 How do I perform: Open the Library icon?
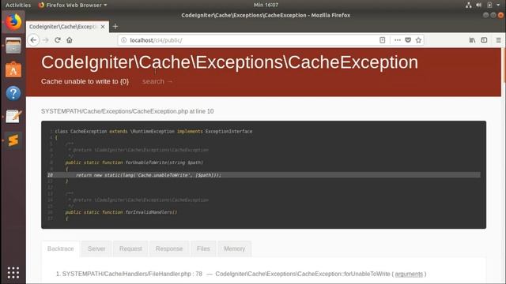(x=472, y=40)
